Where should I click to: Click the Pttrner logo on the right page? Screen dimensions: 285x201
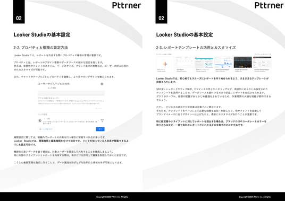tap(269, 5)
